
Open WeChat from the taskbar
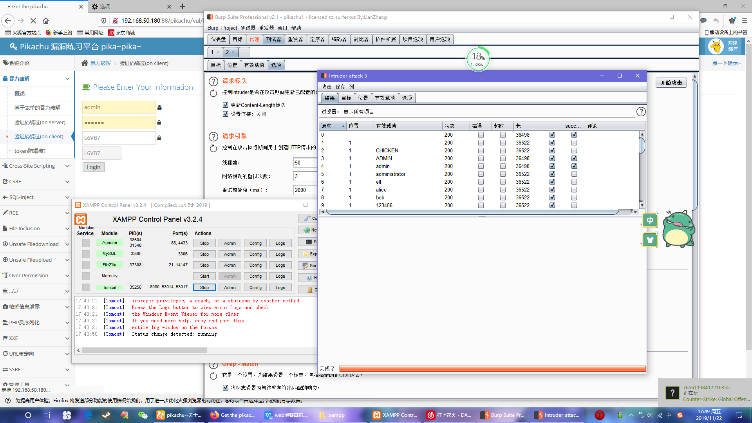pos(143,415)
